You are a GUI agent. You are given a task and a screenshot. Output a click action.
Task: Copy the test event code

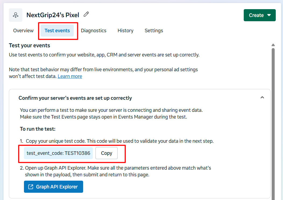tap(107, 153)
